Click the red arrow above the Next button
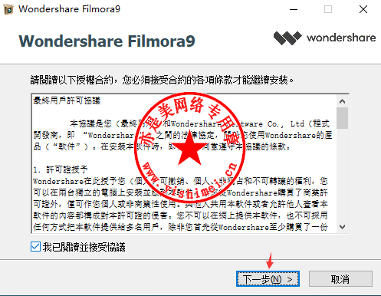Image resolution: width=381 pixels, height=296 pixels. 270,261
